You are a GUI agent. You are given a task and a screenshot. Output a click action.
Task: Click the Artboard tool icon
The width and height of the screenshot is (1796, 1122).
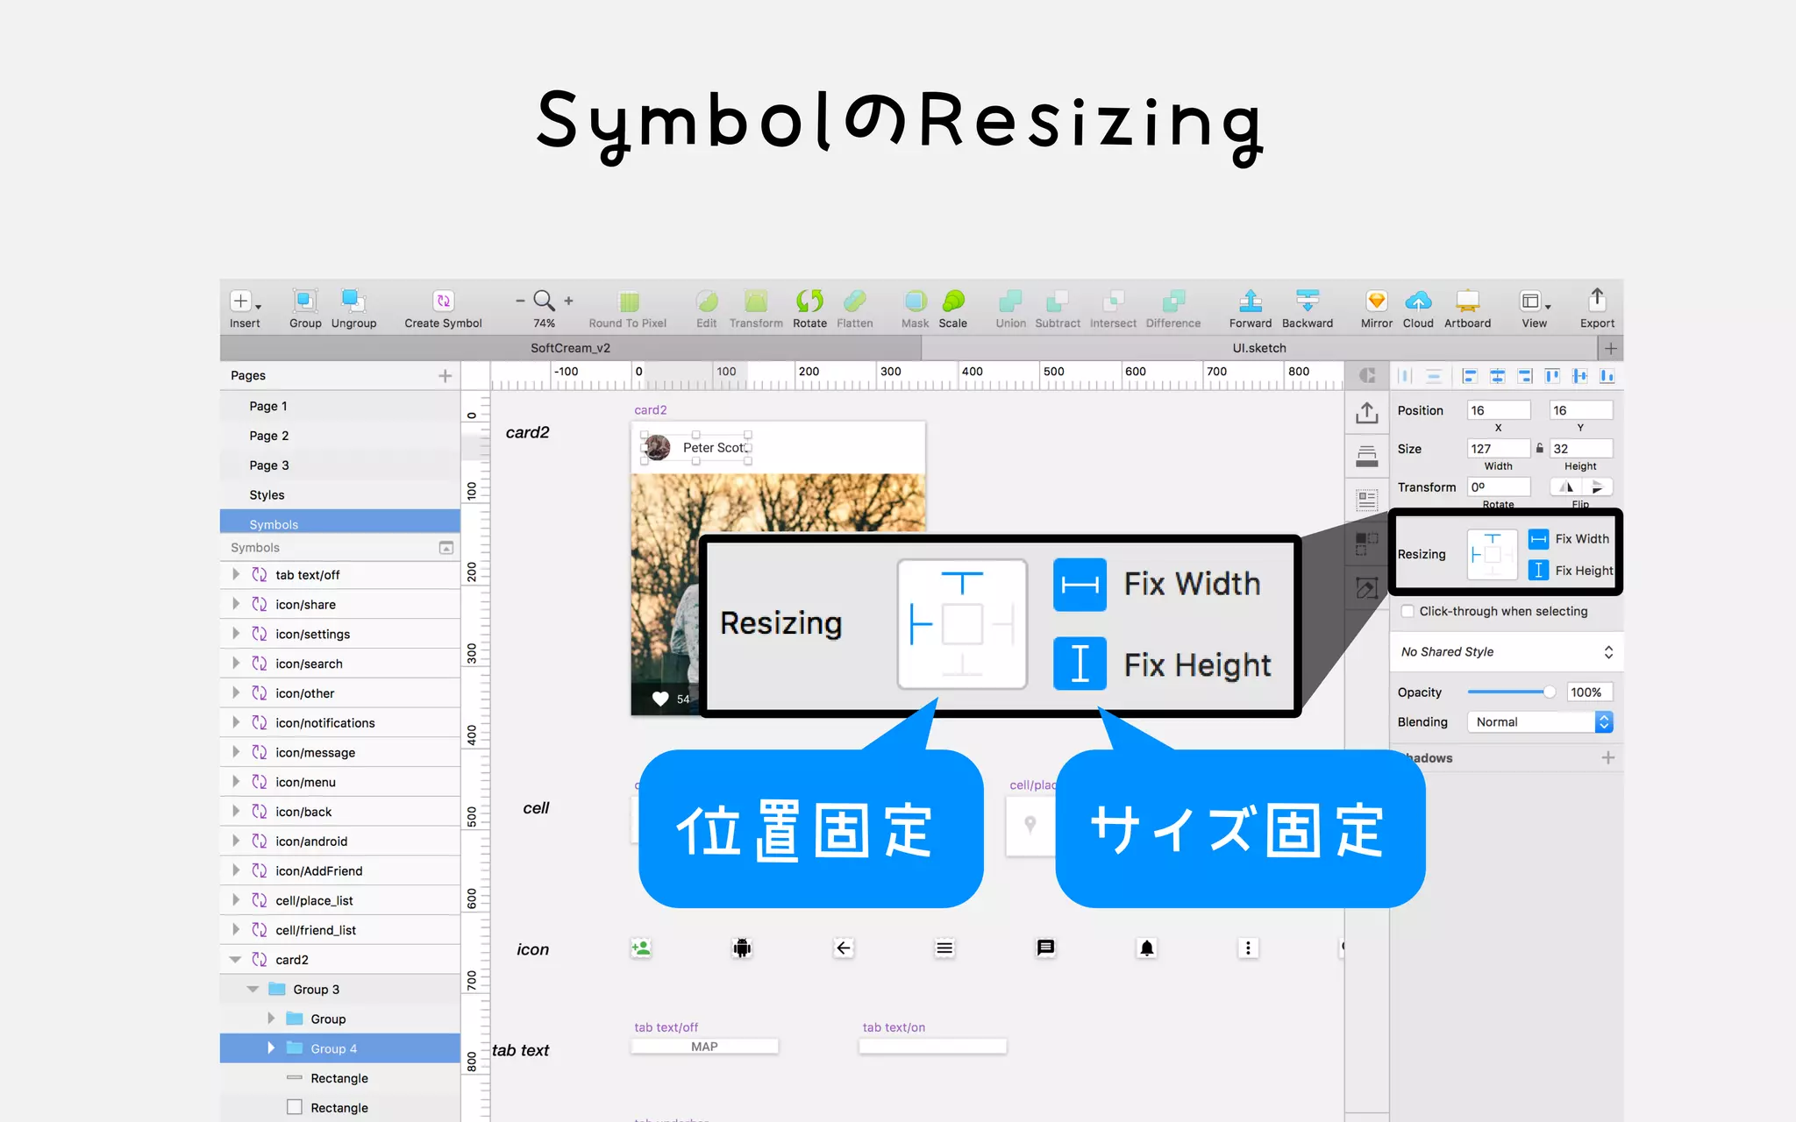(x=1467, y=301)
